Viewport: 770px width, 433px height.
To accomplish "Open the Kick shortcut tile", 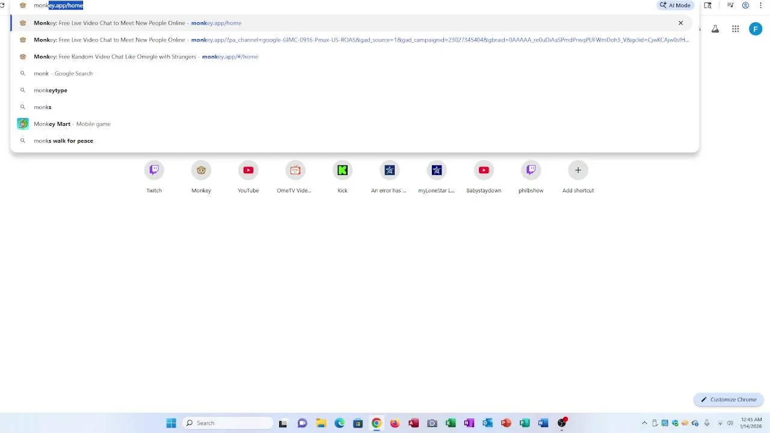I will [342, 177].
